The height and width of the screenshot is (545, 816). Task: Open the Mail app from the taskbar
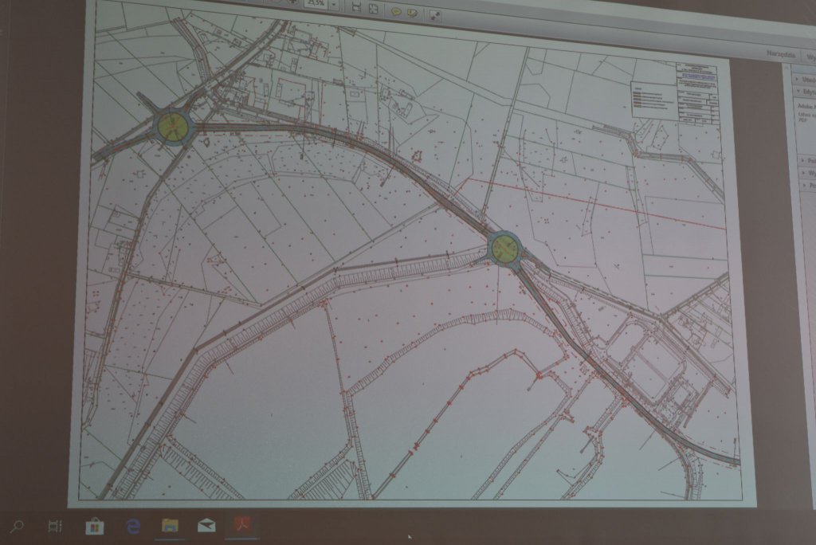[206, 526]
